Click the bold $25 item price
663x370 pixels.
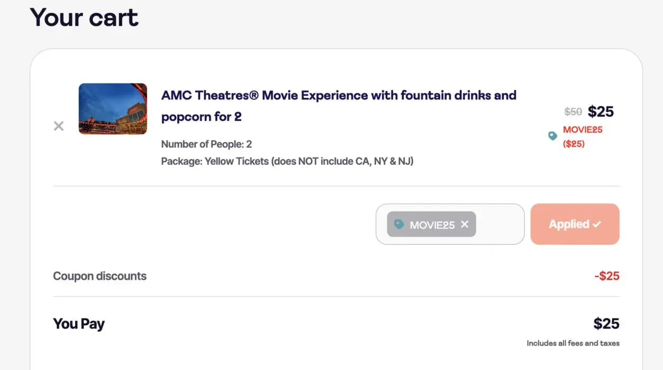[601, 112]
